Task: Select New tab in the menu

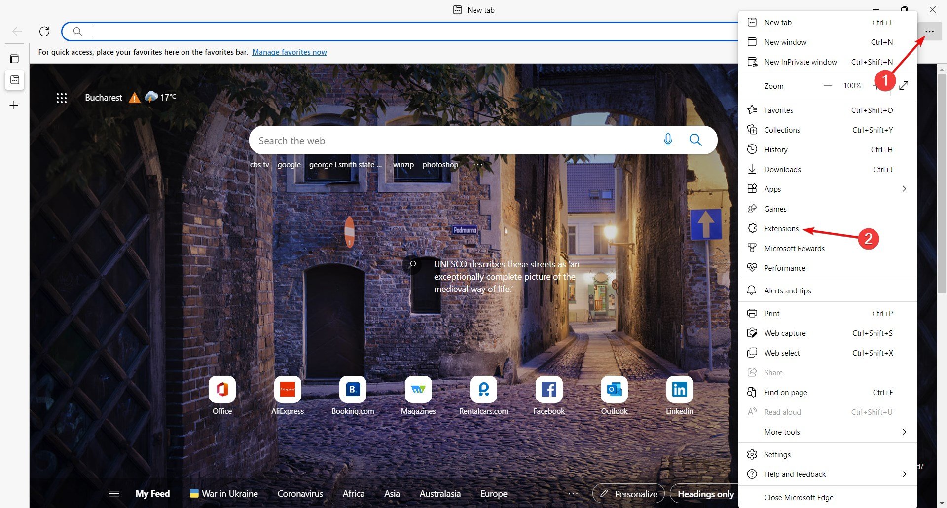Action: click(x=828, y=22)
